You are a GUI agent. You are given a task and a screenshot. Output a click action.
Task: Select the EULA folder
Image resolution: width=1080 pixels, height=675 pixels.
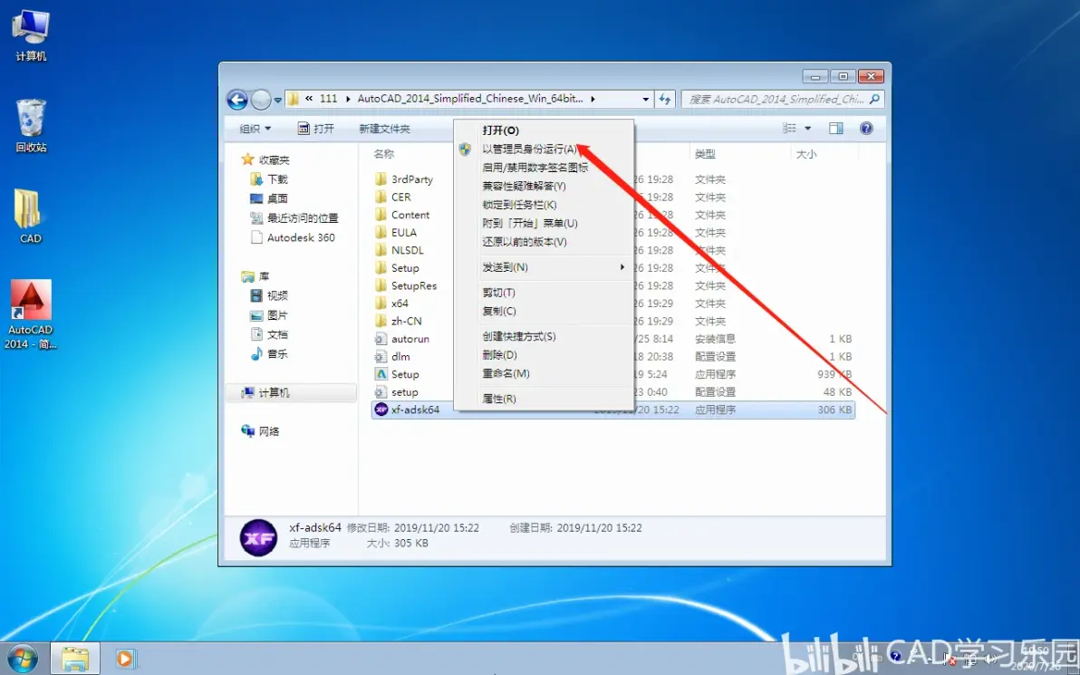point(396,233)
